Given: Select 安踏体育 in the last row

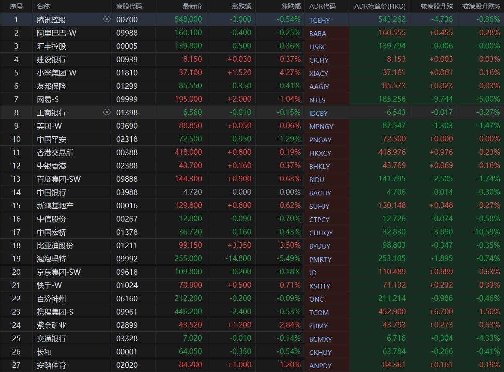Looking at the screenshot, I should (x=51, y=365).
